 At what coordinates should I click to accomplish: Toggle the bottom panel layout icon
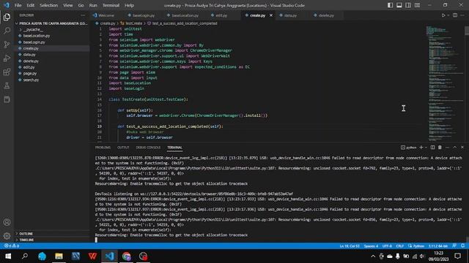click(x=399, y=5)
